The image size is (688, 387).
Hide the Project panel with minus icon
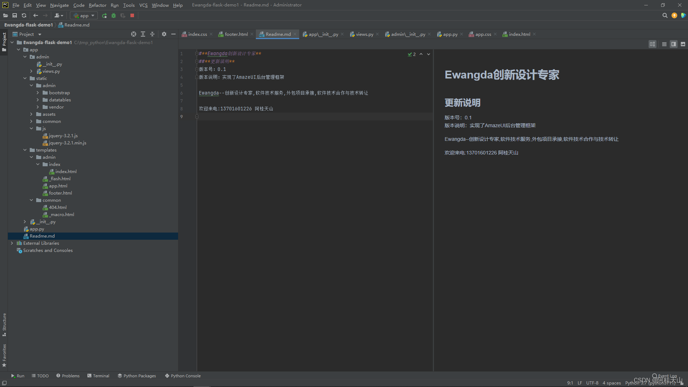click(173, 34)
